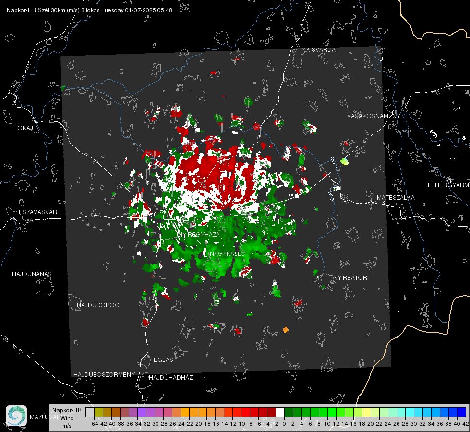
Task: Click the HAJDÚDOROG label
Action: 98,305
